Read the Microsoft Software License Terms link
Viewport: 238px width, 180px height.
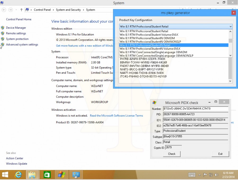pos(116,116)
